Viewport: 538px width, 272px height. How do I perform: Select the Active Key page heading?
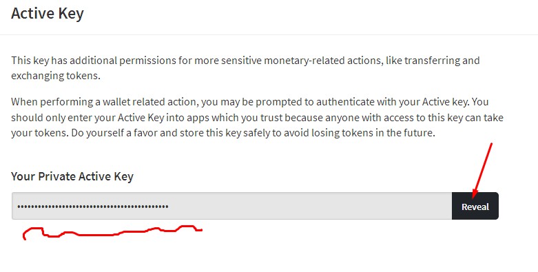coord(48,13)
